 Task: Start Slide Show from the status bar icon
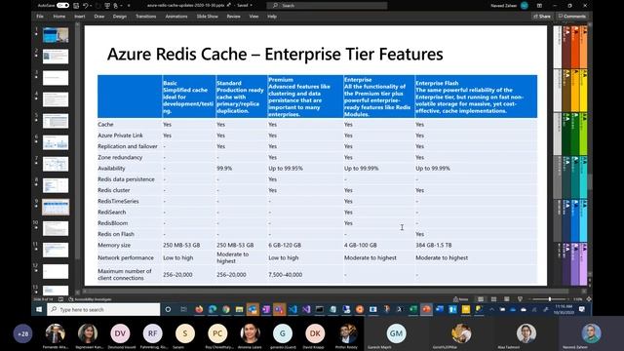[520, 299]
